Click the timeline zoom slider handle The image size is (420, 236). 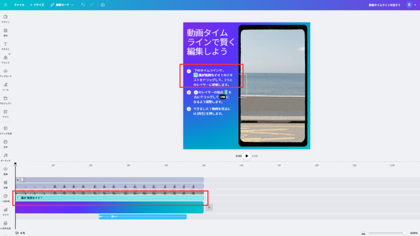point(404,233)
